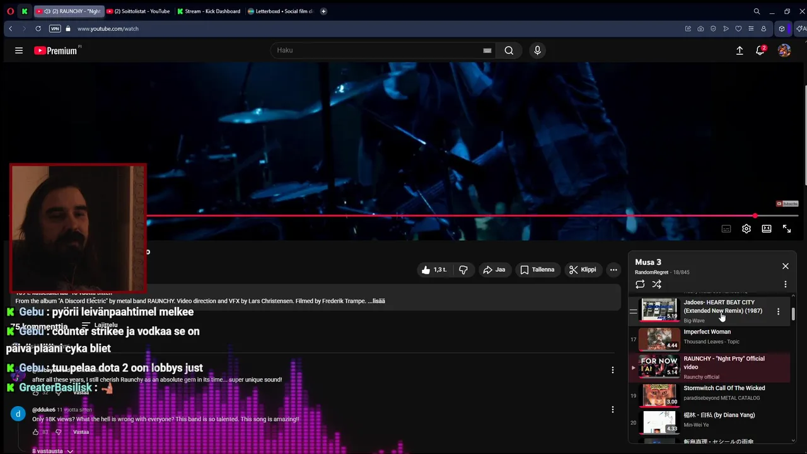807x454 pixels.
Task: Open the Easy Setup sliders icon
Action: click(751, 28)
